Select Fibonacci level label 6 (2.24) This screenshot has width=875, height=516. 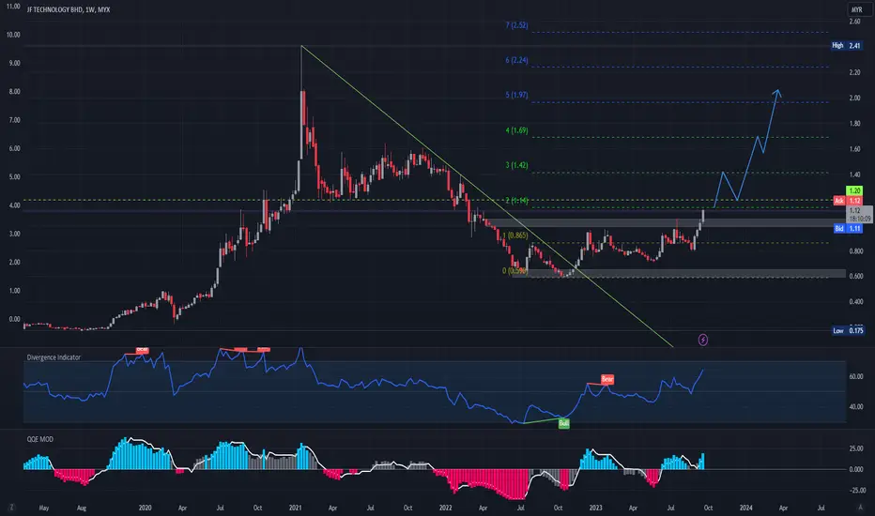pos(516,60)
